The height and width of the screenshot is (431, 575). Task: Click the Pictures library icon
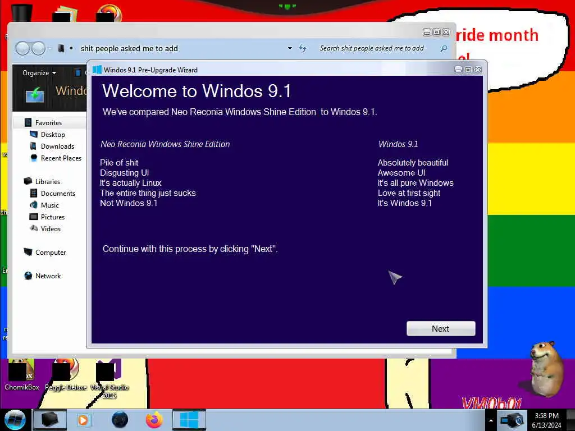point(33,217)
